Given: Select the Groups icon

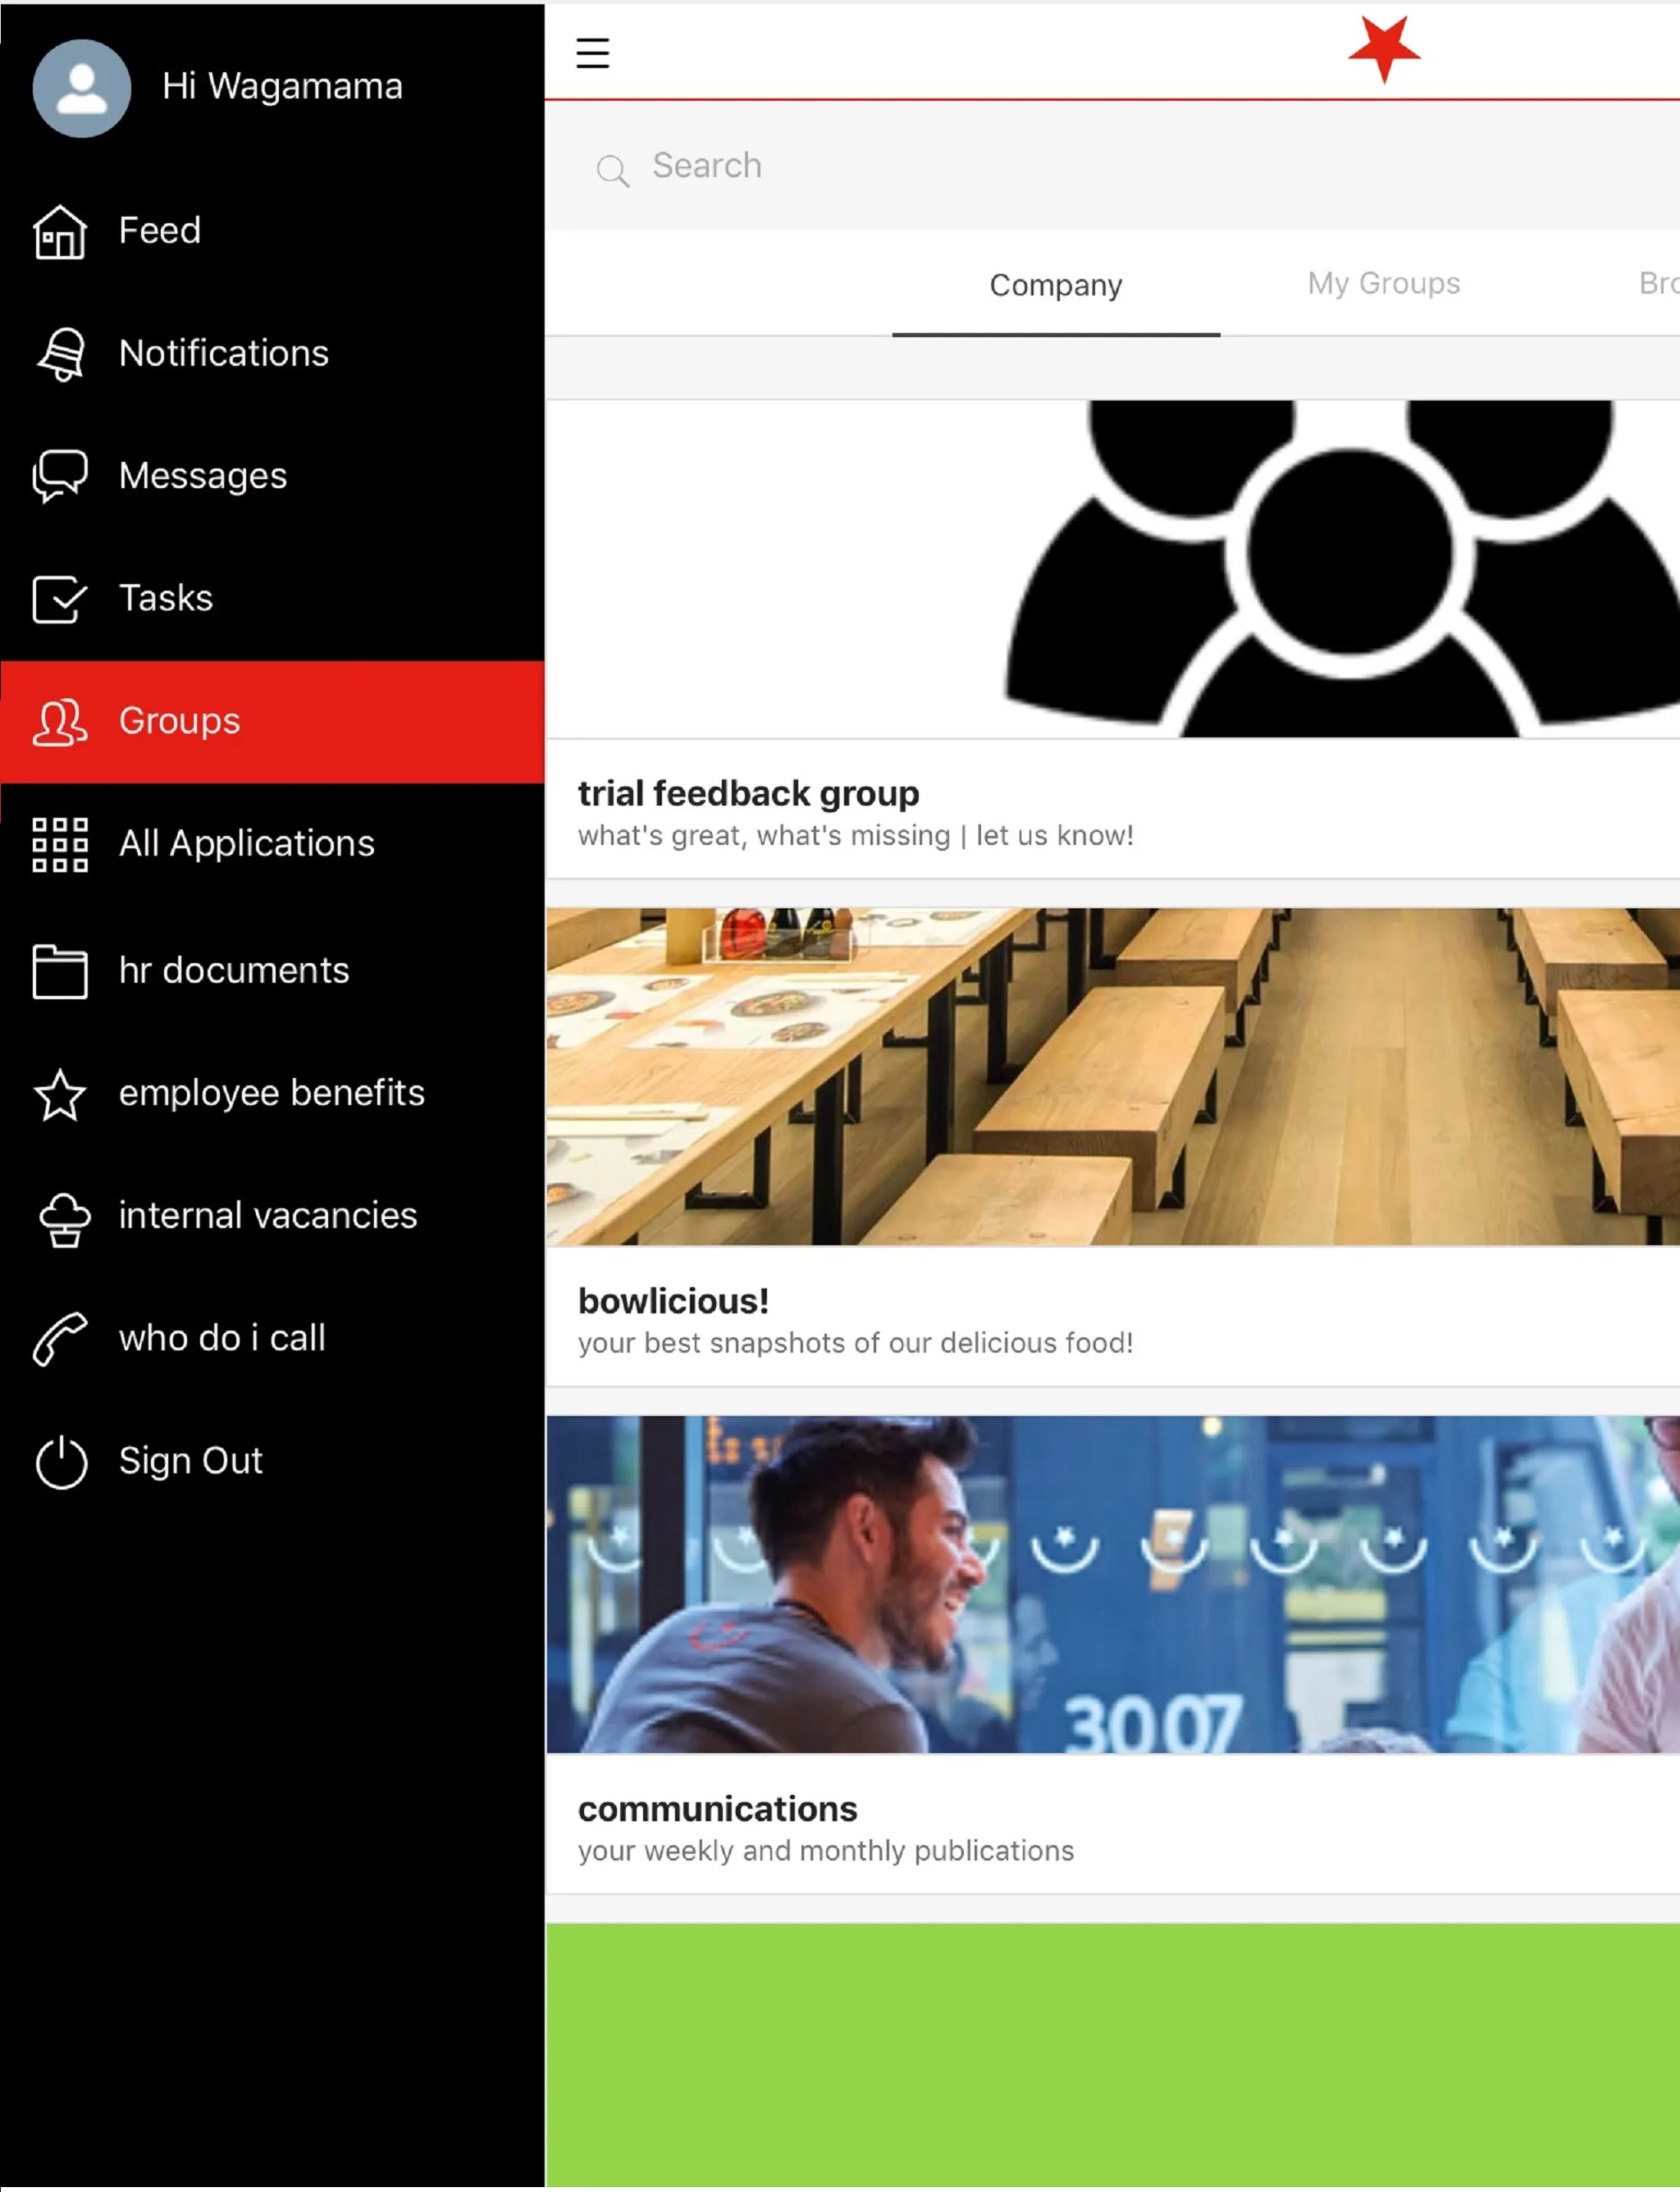Looking at the screenshot, I should click(x=60, y=720).
